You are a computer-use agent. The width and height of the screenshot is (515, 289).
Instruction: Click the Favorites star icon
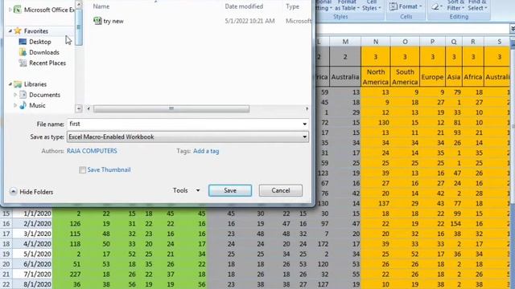pos(18,31)
